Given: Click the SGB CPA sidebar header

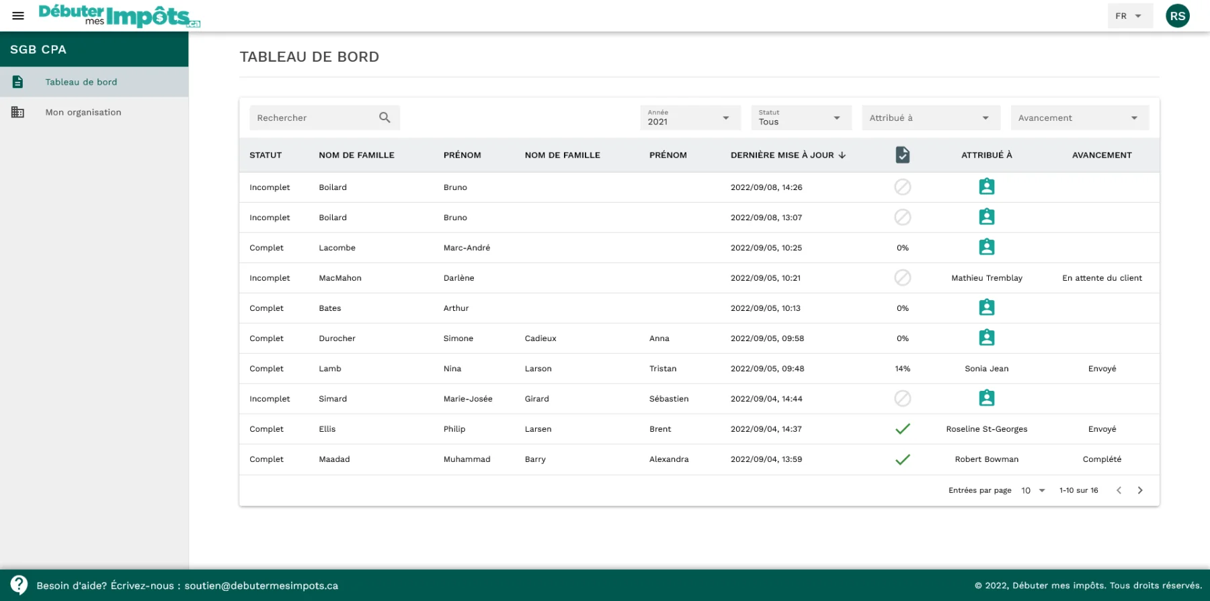Looking at the screenshot, I should (94, 49).
